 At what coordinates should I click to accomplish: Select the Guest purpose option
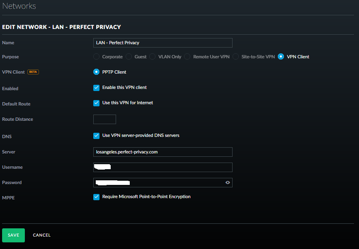click(129, 57)
